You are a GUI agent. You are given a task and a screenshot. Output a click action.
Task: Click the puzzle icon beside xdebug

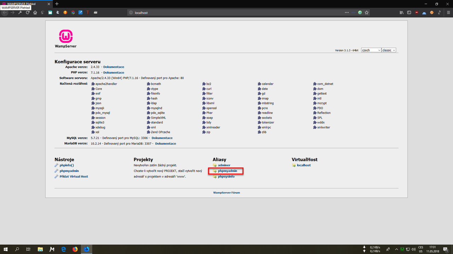point(93,127)
